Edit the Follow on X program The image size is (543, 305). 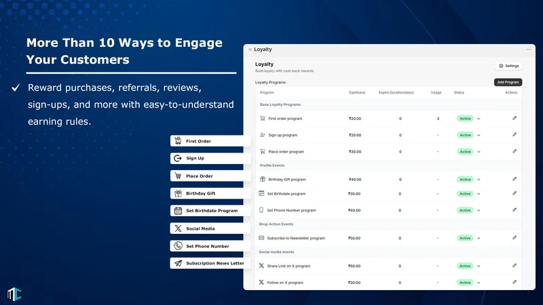click(514, 282)
